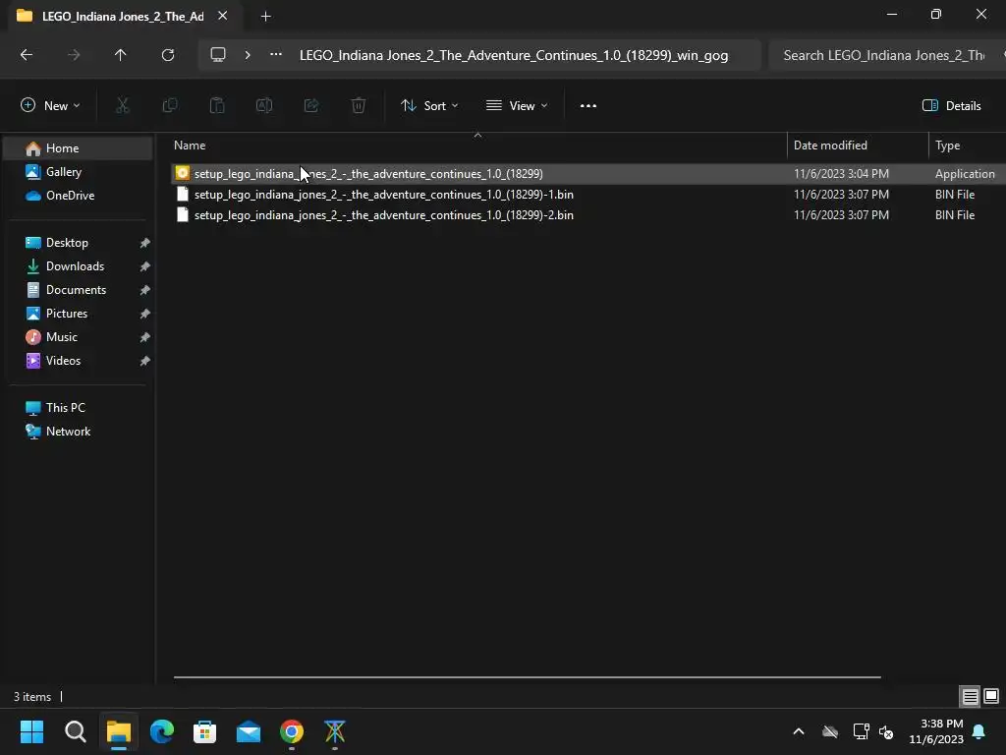Open taskbar Search
The image size is (1006, 755).
click(x=75, y=731)
